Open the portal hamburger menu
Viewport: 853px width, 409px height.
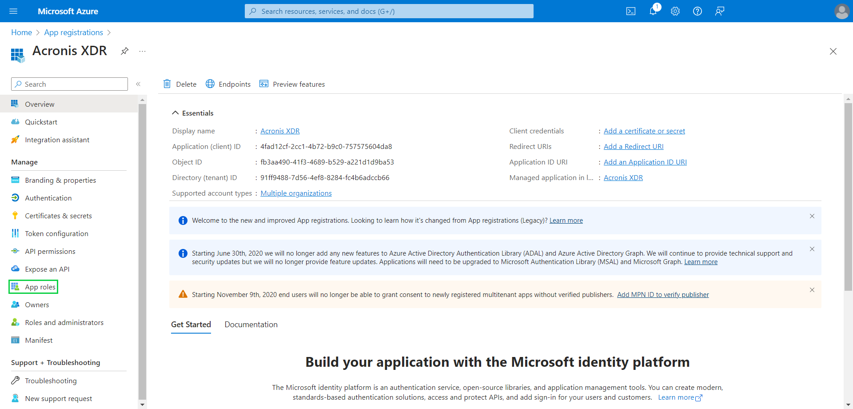click(x=13, y=11)
